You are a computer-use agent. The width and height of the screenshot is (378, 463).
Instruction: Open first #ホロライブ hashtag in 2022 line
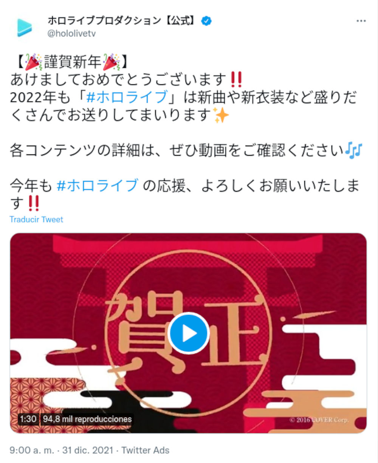126,97
